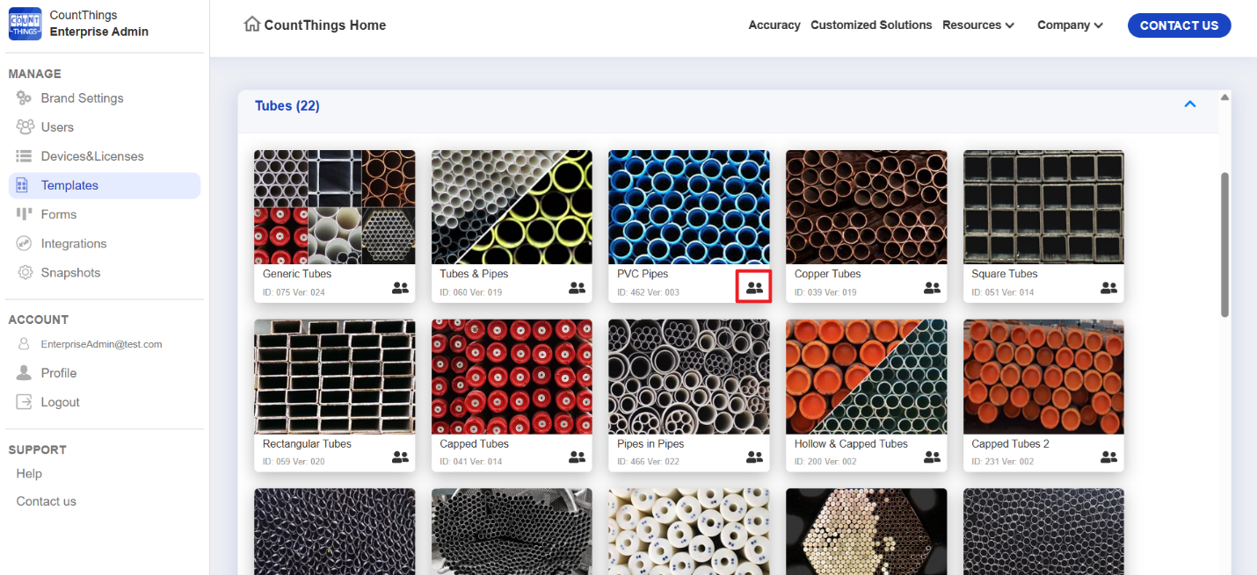
Task: Click the users icon on Generic Tubes card
Action: pyautogui.click(x=400, y=287)
